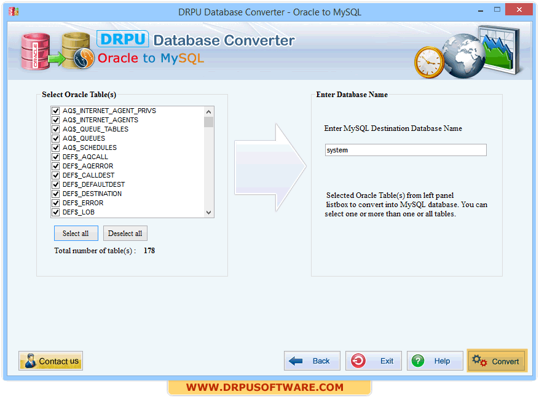
Task: Uncheck the DEF$_LOB table checkbox
Action: tap(56, 213)
